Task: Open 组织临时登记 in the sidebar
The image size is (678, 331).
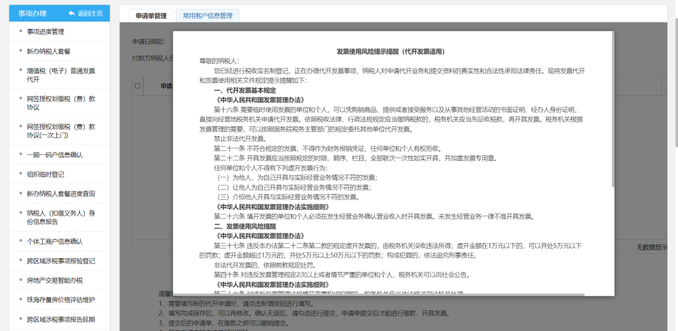Action: (x=45, y=175)
